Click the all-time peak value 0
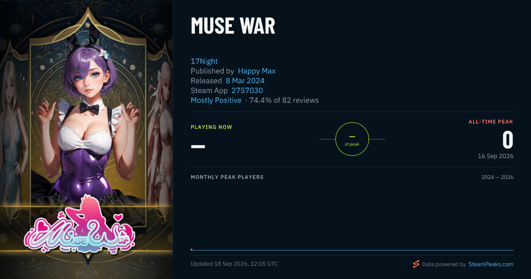531x279 pixels. coord(508,140)
